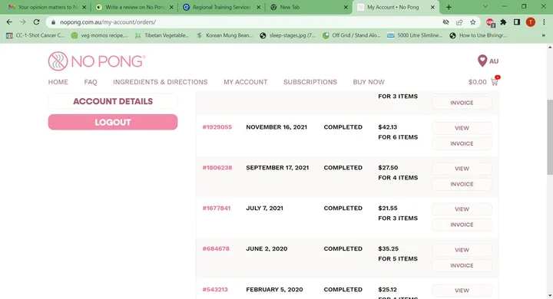This screenshot has height=299, width=553.
Task: Close the New Tab tab
Action: point(346,7)
